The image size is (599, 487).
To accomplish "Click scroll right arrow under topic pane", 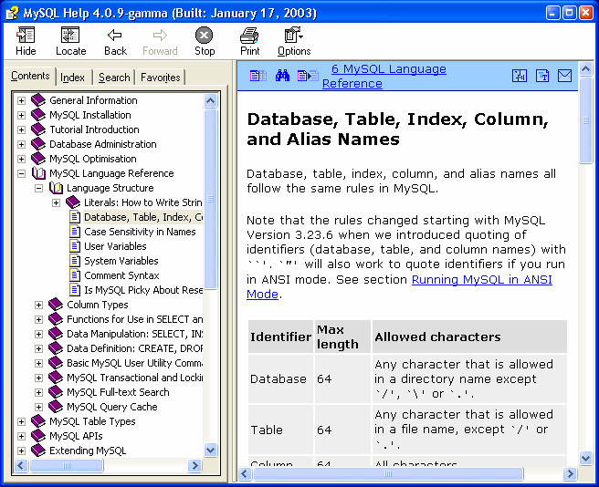I will (x=570, y=474).
